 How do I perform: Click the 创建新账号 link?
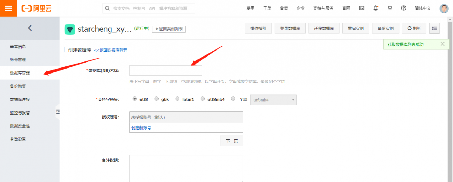click(x=141, y=128)
